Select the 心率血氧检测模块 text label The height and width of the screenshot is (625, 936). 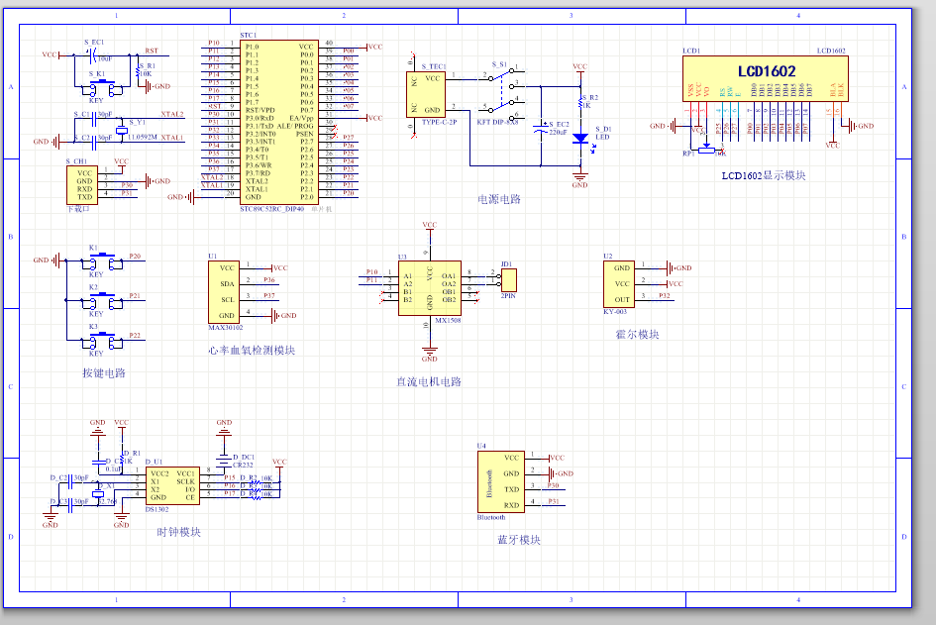252,351
